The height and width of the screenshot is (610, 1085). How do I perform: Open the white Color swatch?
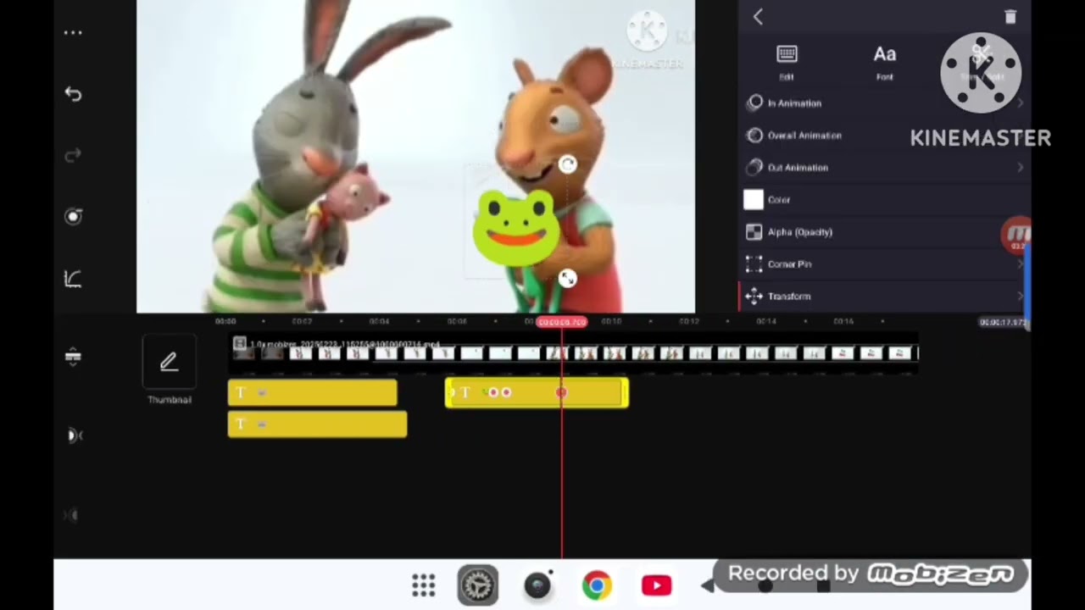[754, 200]
